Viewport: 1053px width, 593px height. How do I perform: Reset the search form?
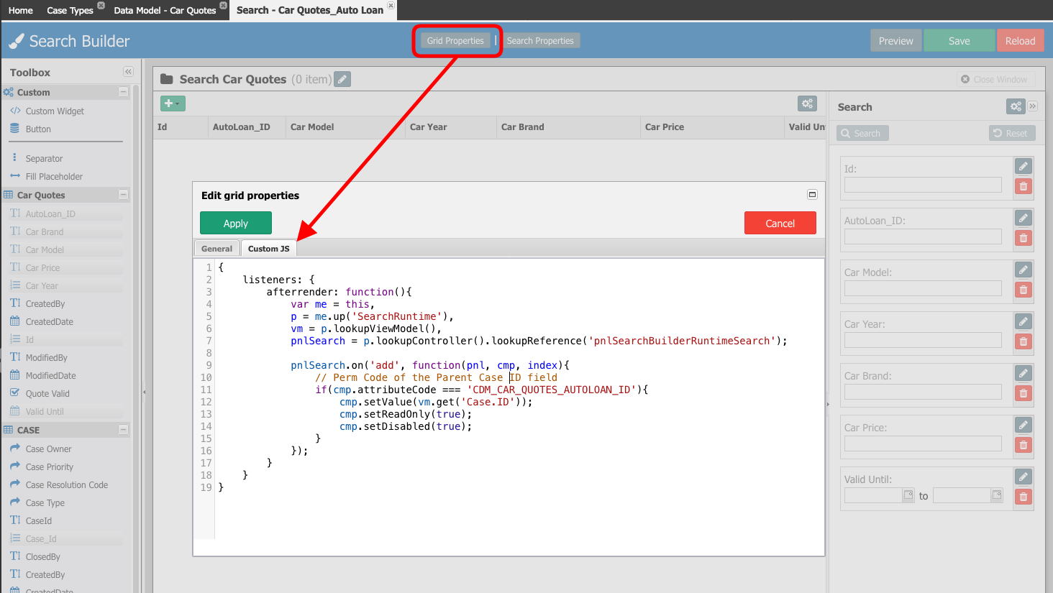(1012, 133)
